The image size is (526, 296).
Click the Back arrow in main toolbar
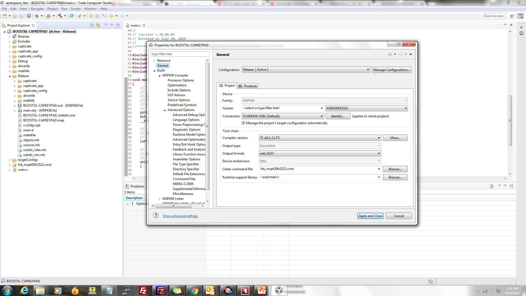(x=112, y=16)
